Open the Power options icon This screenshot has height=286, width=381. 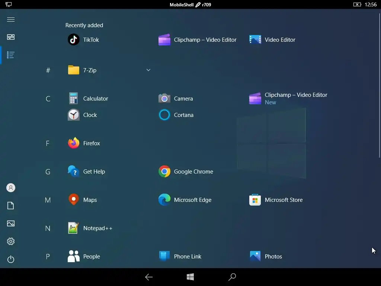point(11,259)
